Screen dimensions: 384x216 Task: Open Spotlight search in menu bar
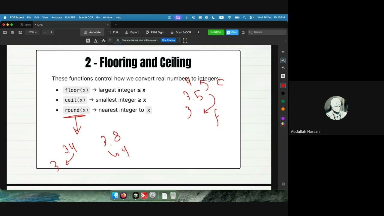tap(244, 17)
